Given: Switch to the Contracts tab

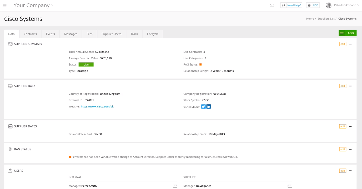Looking at the screenshot, I should (x=30, y=34).
